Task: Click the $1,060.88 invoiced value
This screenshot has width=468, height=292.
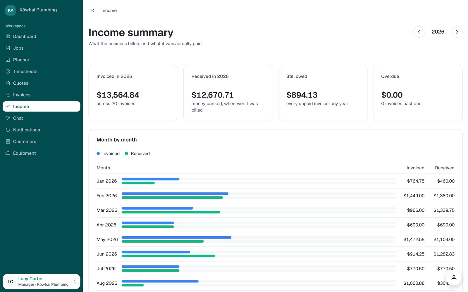Action: coord(414,283)
